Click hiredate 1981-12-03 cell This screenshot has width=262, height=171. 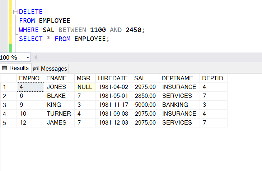114,123
